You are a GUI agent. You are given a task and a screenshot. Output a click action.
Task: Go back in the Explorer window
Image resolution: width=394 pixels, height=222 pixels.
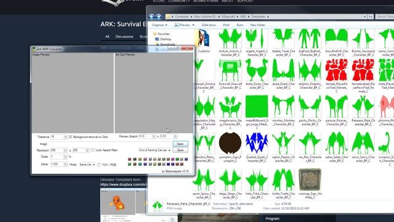151,17
